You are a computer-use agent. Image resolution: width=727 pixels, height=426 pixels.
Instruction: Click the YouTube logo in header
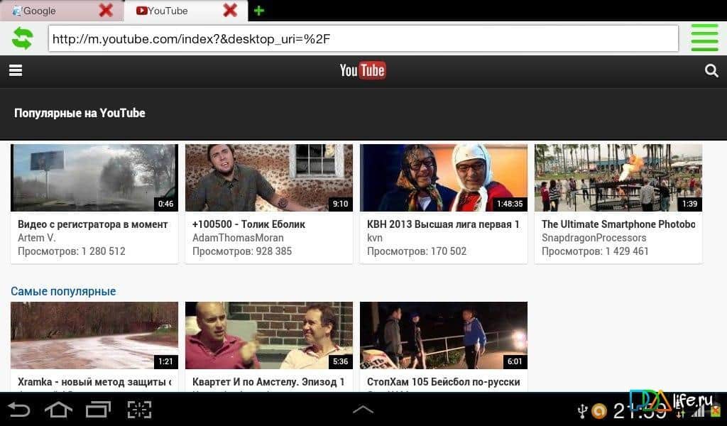(363, 70)
